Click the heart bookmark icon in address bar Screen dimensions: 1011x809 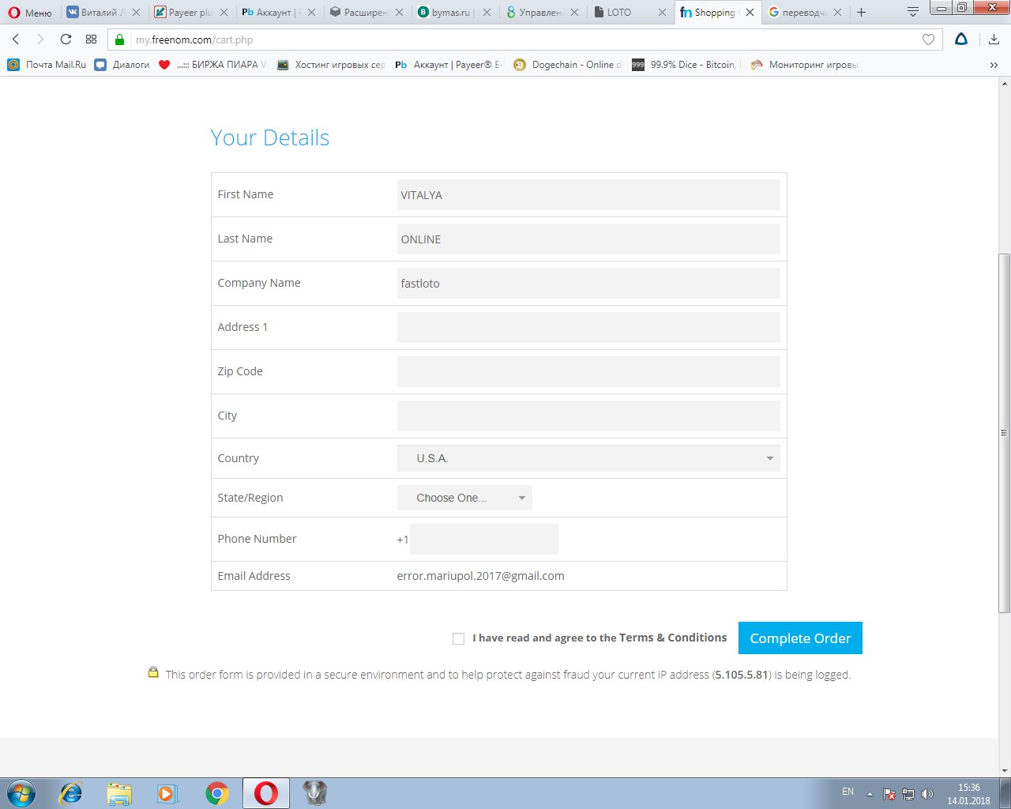(928, 40)
